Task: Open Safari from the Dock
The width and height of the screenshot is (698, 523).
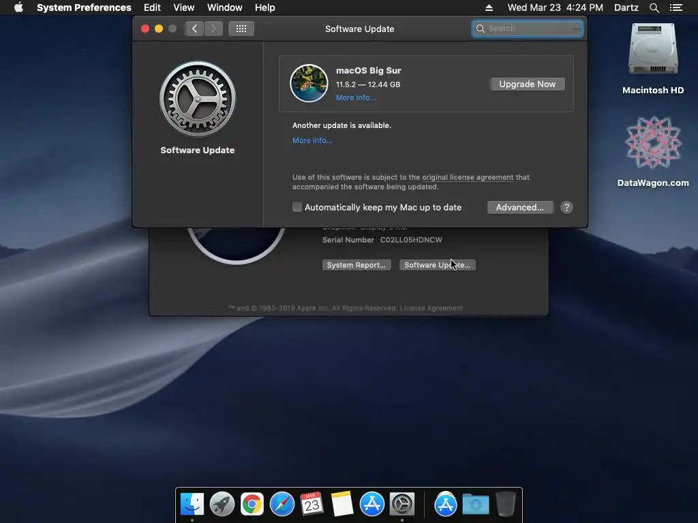Action: pyautogui.click(x=282, y=505)
